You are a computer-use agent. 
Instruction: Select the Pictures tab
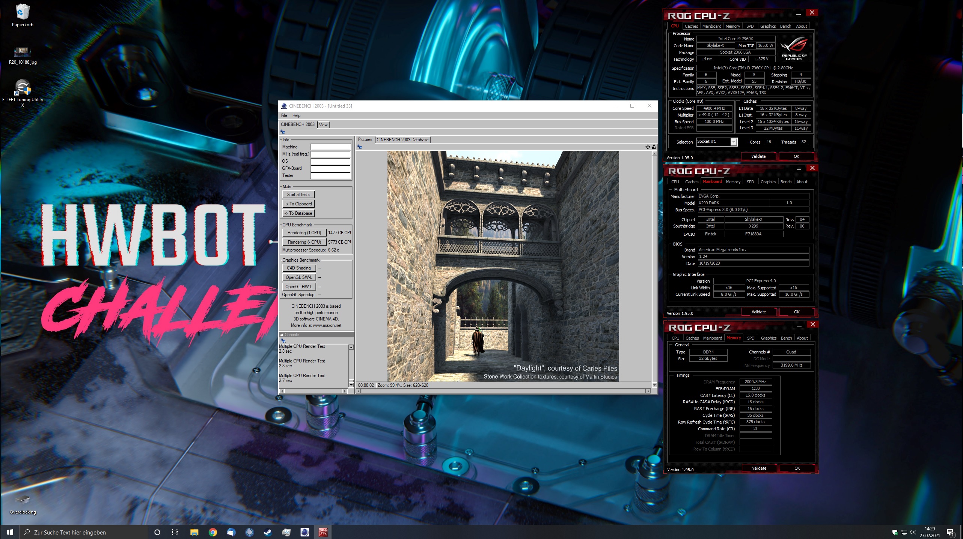365,139
